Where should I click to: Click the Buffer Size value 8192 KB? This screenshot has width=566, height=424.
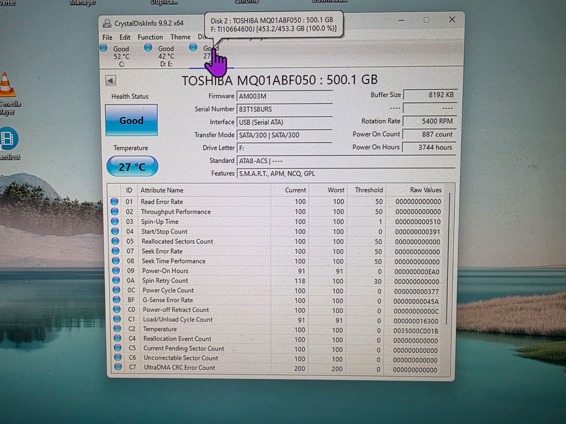[430, 95]
